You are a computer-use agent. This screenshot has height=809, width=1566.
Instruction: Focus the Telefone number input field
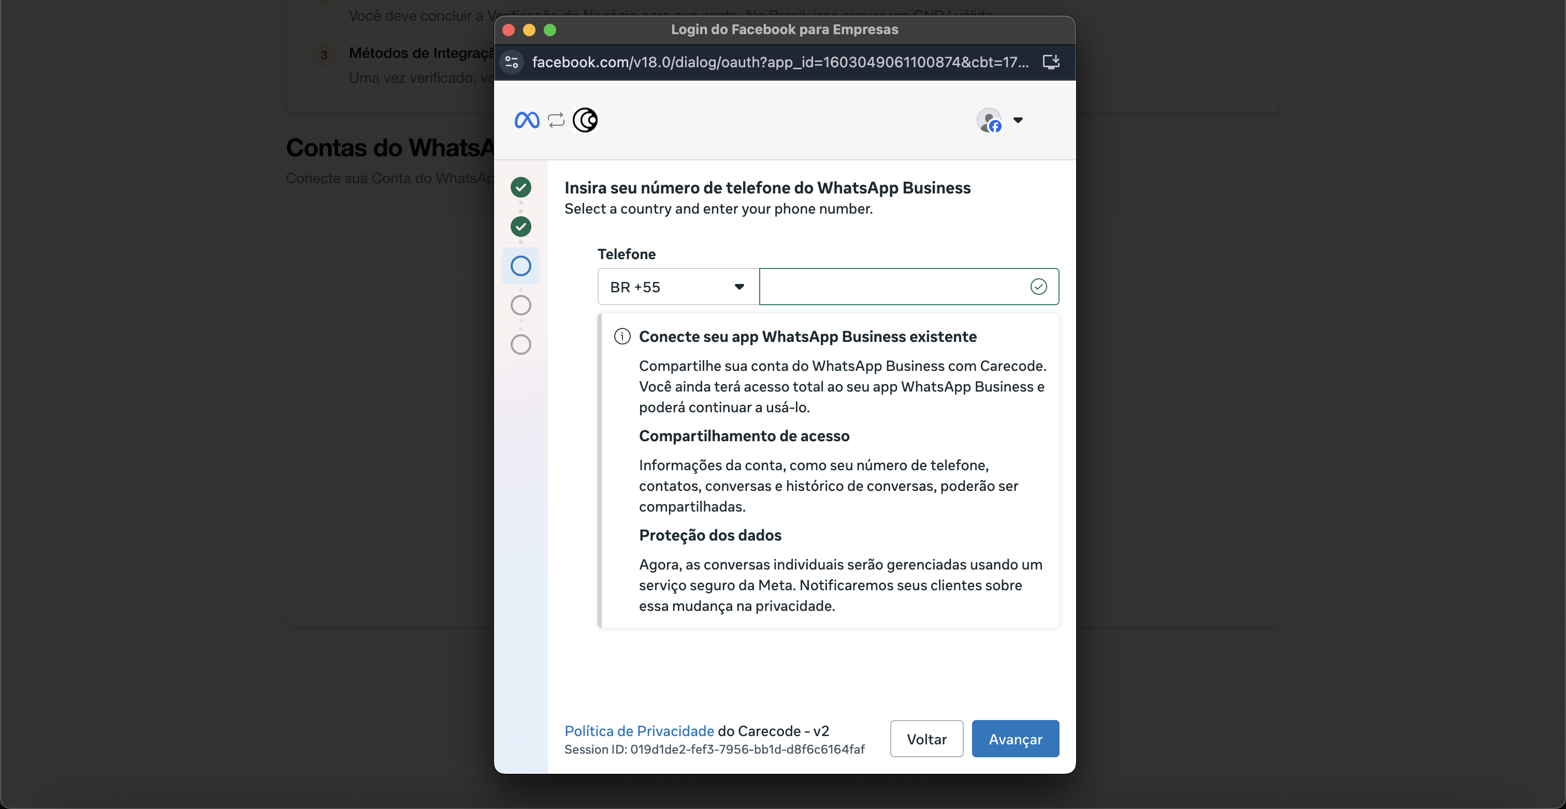891,287
